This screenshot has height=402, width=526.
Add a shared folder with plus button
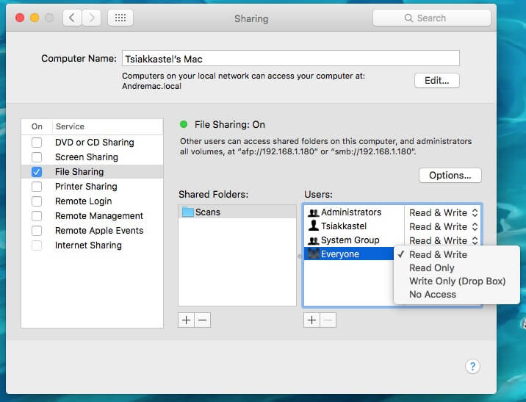[187, 320]
